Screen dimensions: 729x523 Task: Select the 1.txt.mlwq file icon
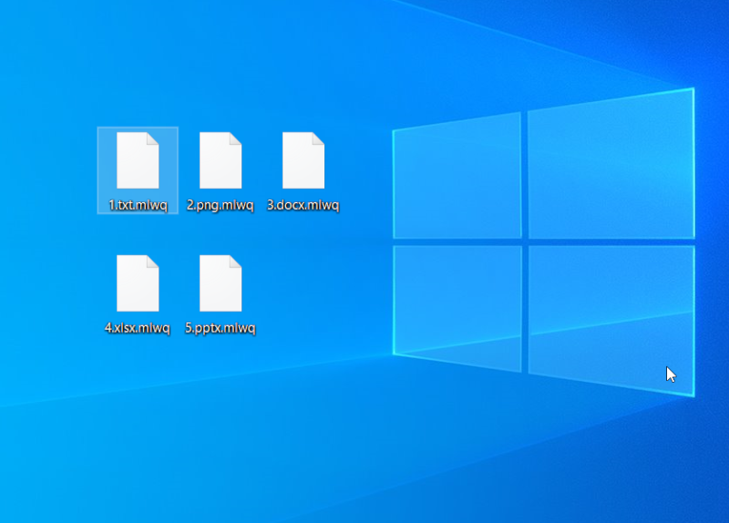(138, 160)
